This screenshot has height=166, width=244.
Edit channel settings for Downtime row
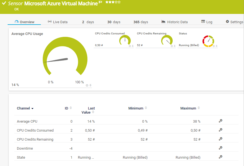[x=221, y=148]
